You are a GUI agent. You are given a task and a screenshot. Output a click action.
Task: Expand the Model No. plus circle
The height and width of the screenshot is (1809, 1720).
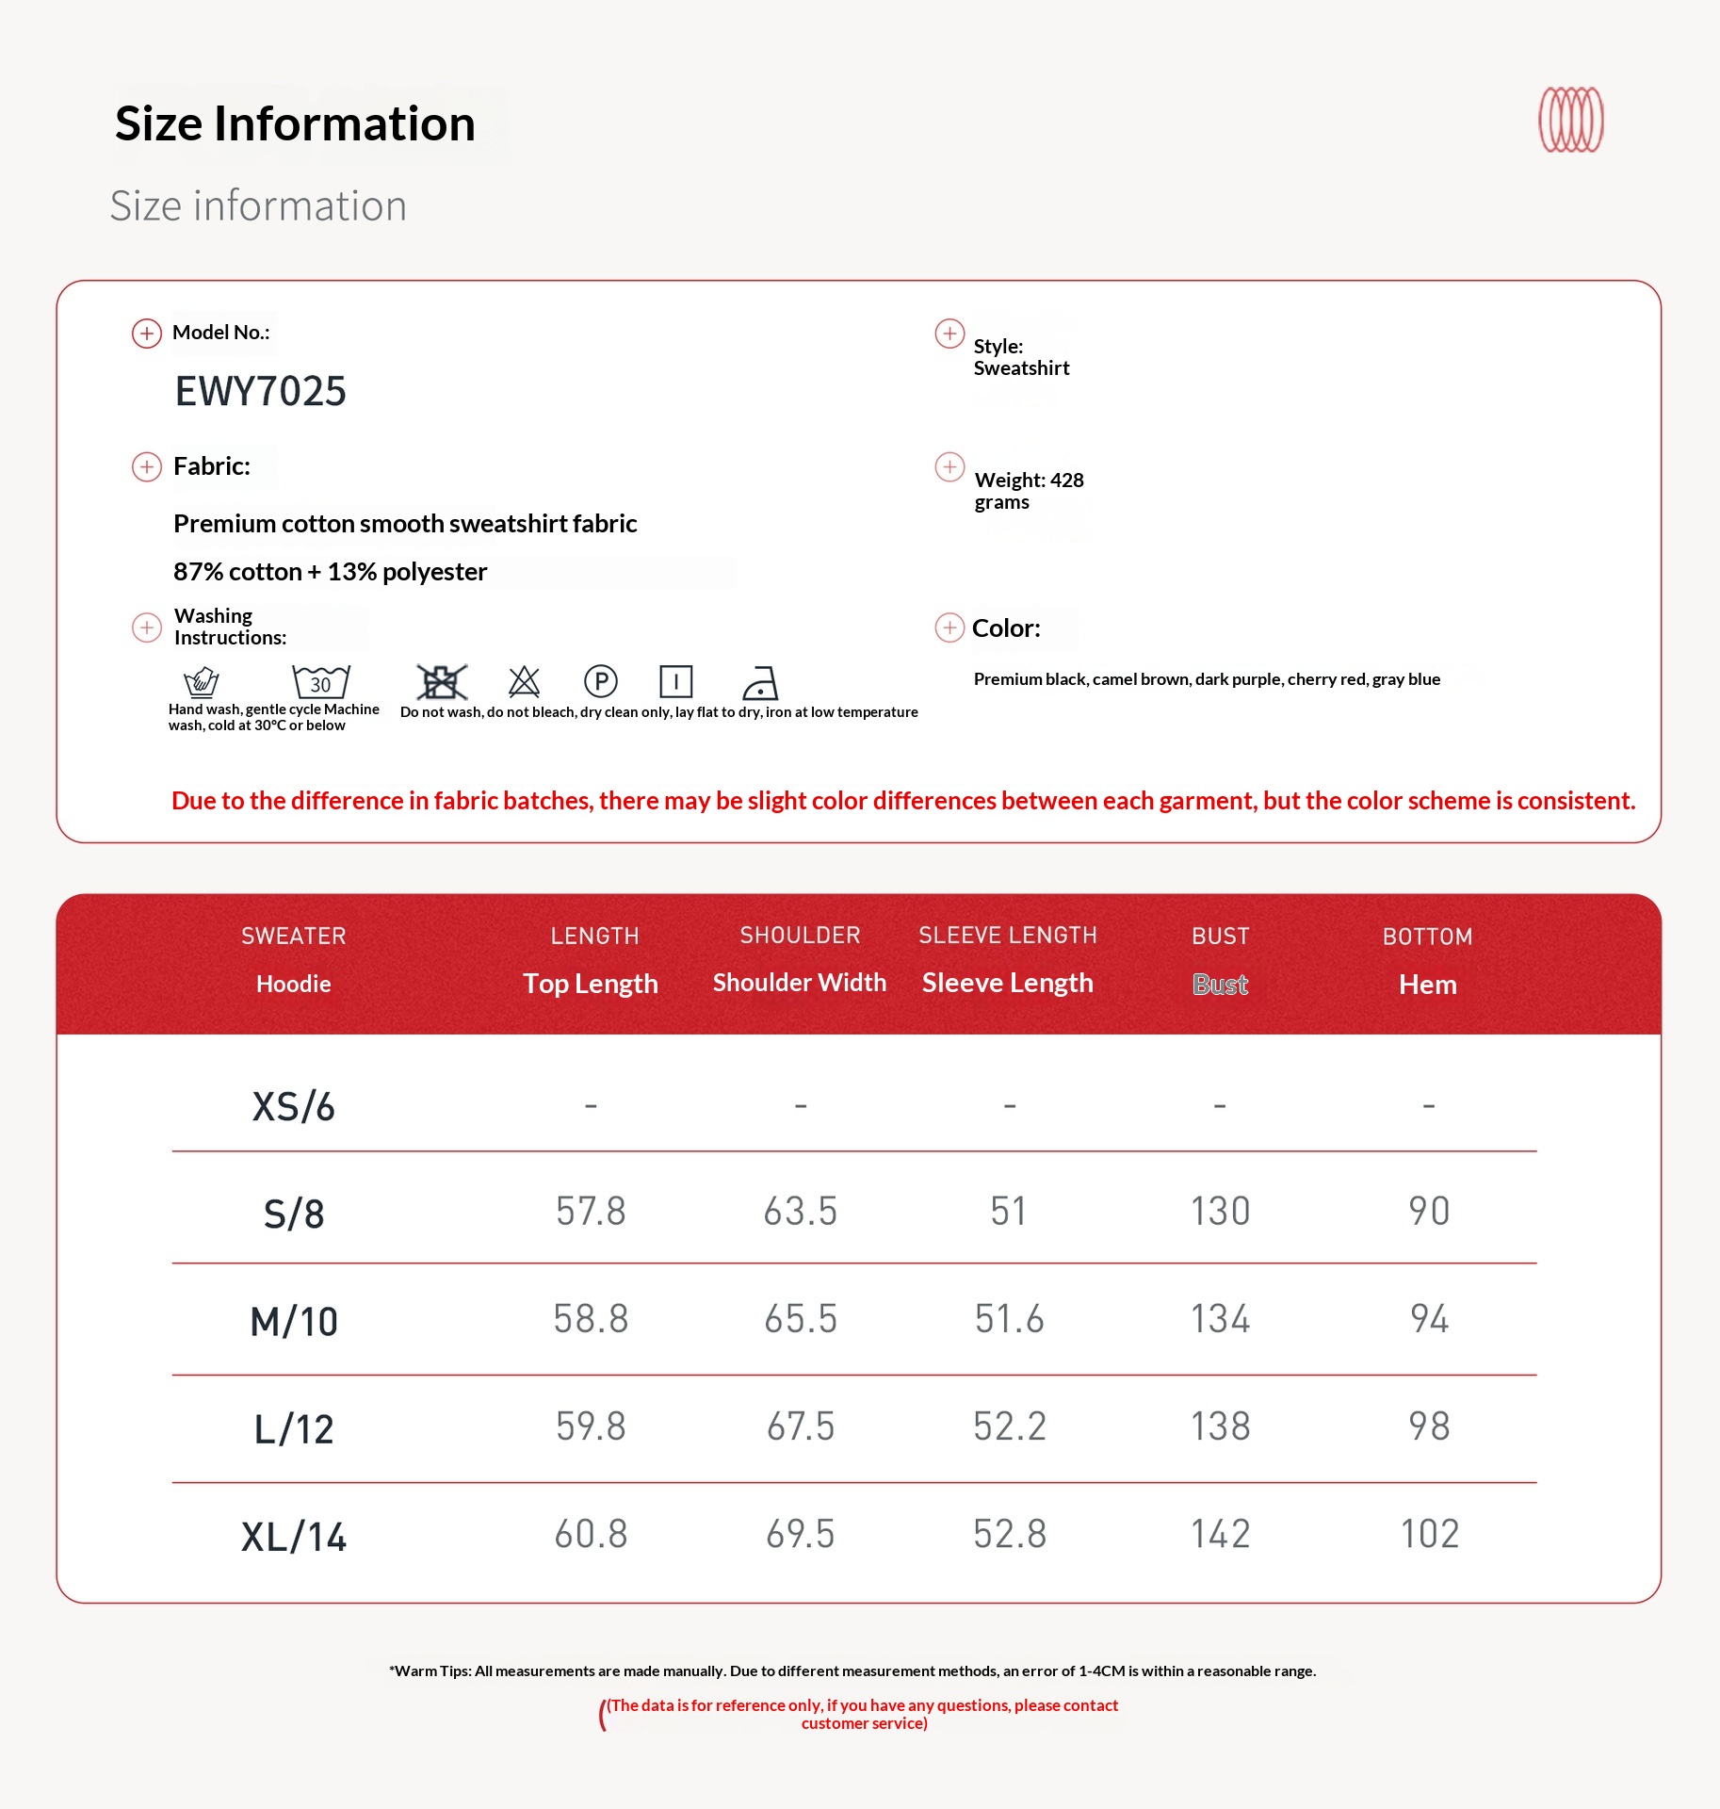[x=146, y=334]
